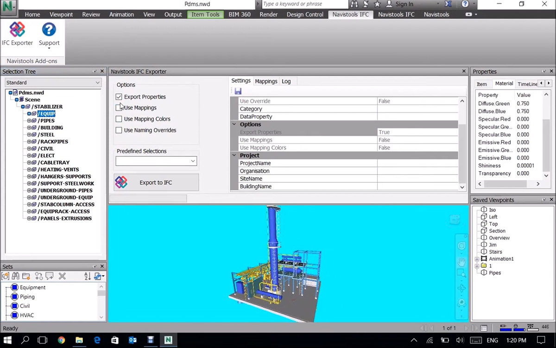Select the Steering Wheel navigation tool

click(x=461, y=246)
